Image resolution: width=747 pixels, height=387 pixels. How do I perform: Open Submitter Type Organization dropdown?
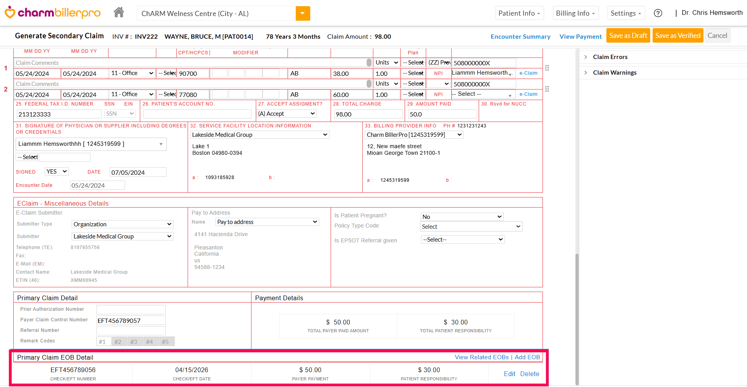click(x=123, y=224)
